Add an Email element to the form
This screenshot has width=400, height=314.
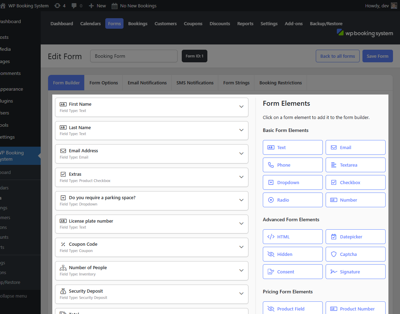[355, 147]
